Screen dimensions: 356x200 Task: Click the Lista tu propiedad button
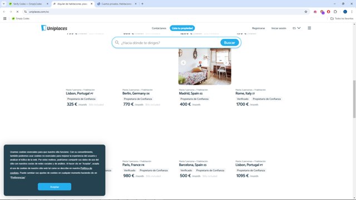pyautogui.click(x=182, y=28)
